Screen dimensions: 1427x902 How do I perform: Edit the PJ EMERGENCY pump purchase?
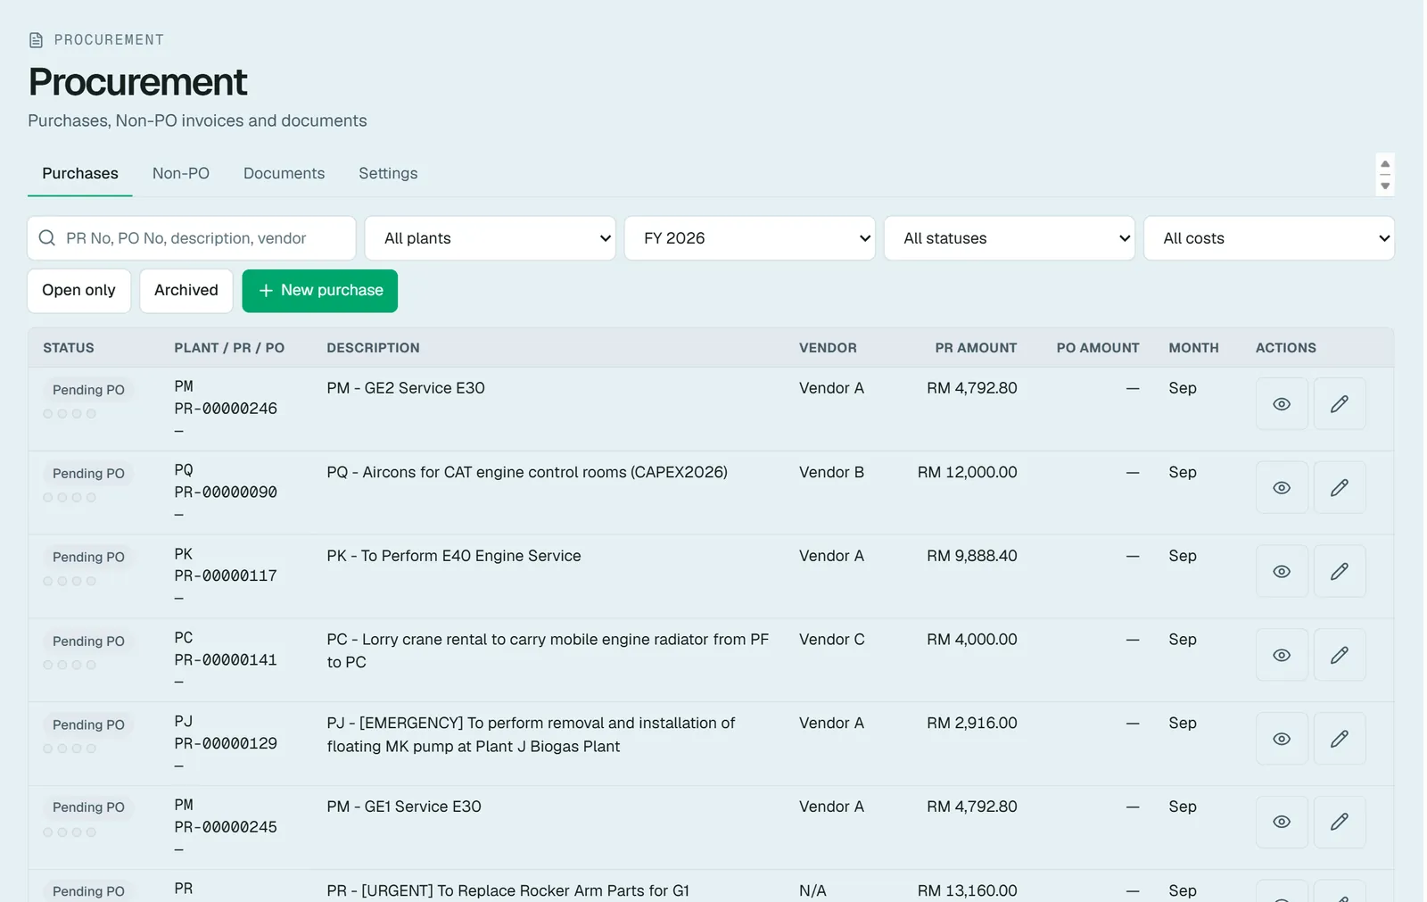pos(1339,740)
